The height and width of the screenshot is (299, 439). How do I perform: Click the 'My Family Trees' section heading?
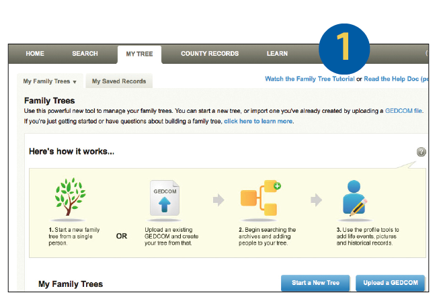click(71, 284)
